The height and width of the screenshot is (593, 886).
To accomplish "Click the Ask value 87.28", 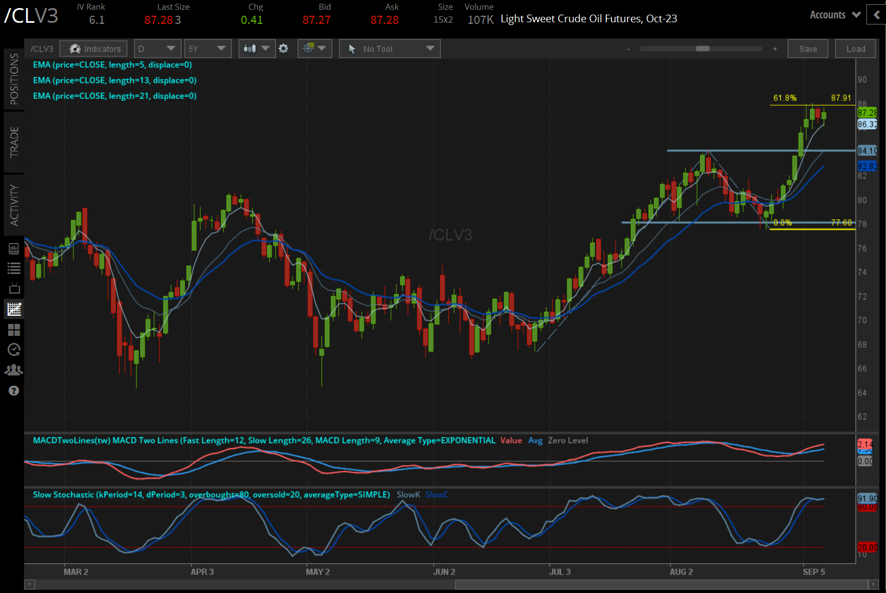I will 384,20.
